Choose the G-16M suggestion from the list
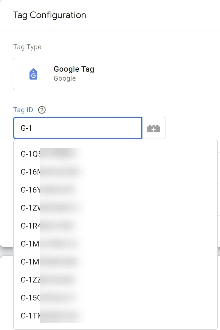Viewport: 220px width, 330px height. pyautogui.click(x=115, y=172)
